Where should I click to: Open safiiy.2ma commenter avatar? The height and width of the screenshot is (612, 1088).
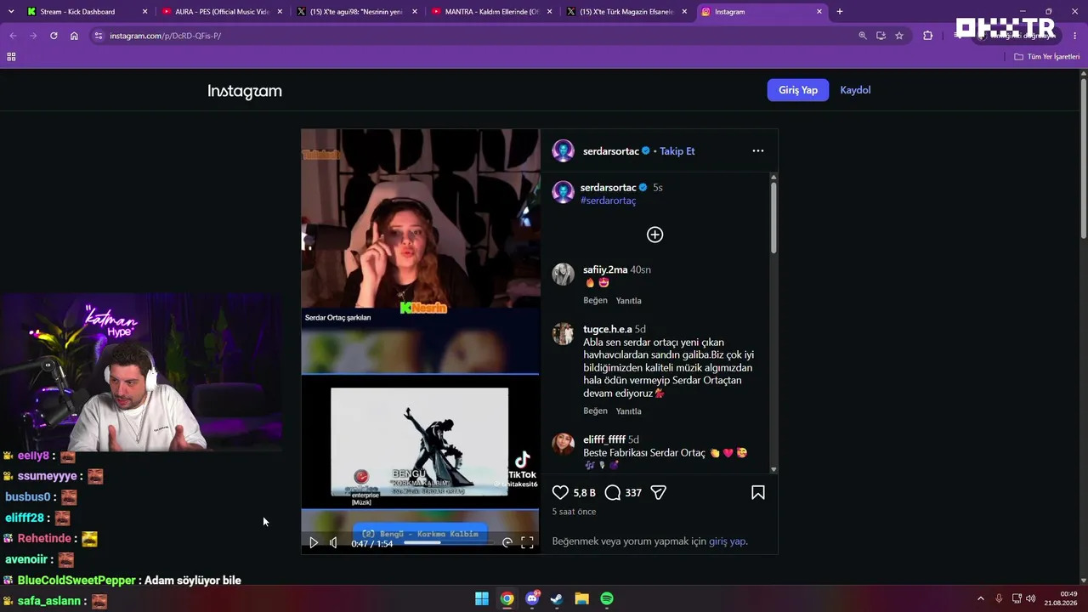tap(563, 274)
